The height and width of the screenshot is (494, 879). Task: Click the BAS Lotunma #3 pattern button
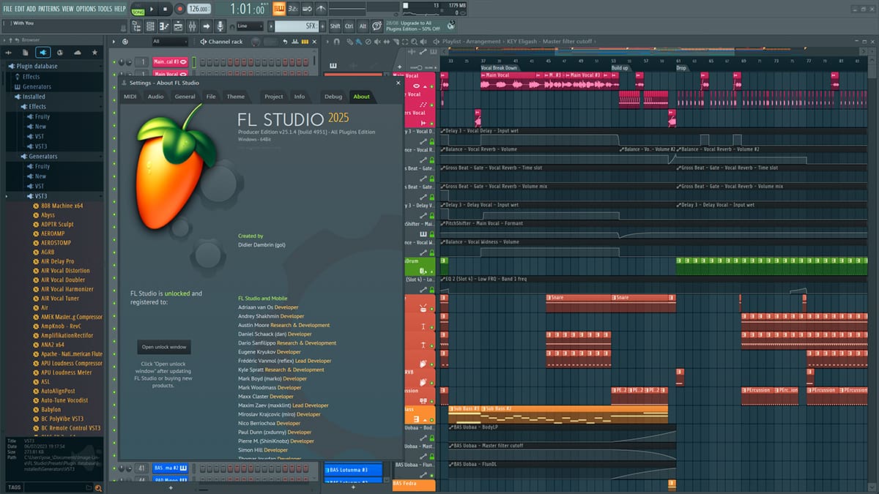(353, 469)
